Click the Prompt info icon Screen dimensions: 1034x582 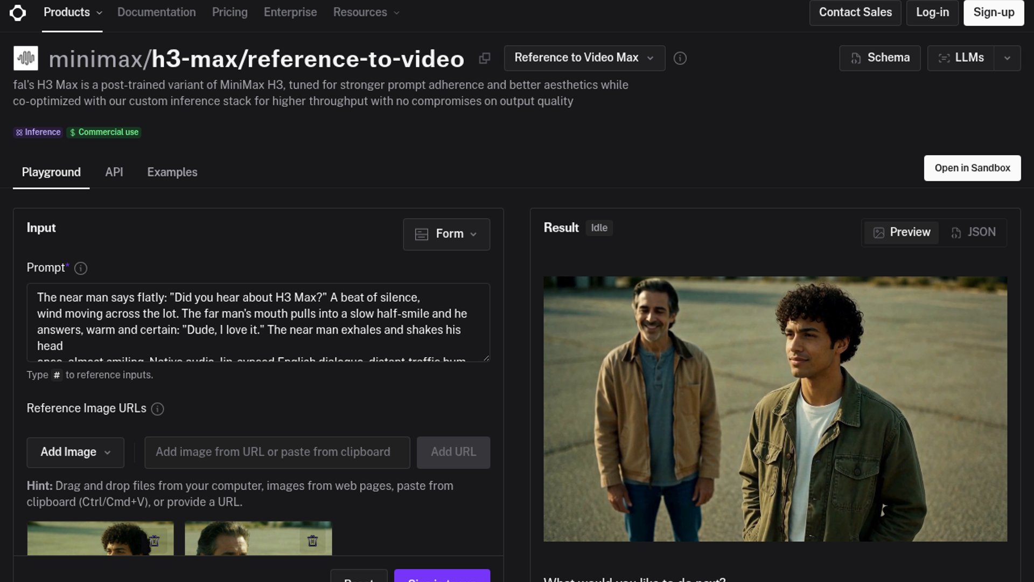[x=81, y=268]
